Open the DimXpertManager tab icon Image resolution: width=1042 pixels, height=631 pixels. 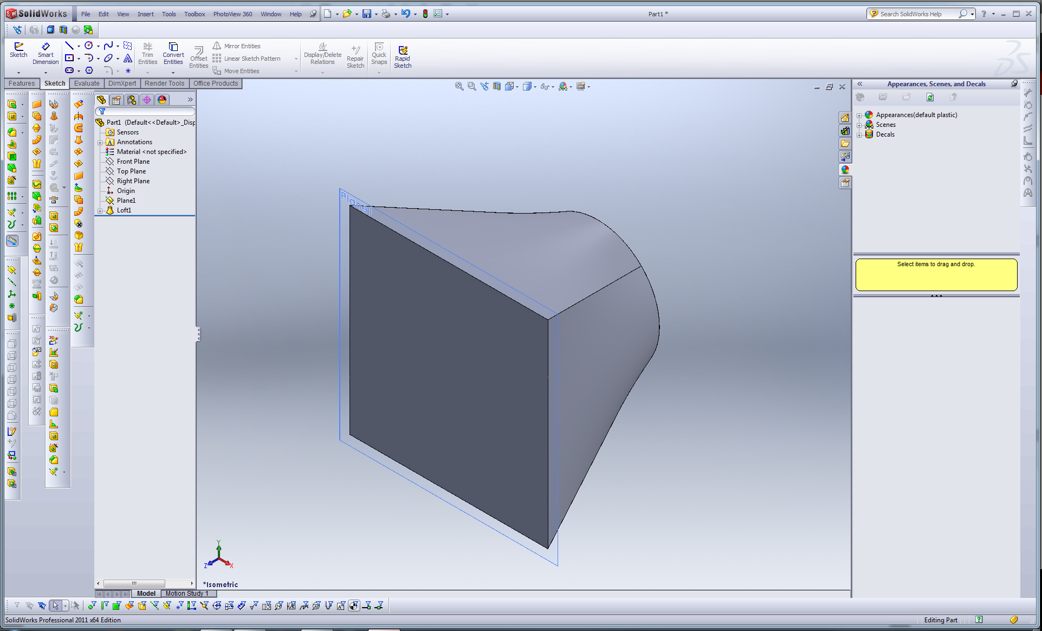147,100
